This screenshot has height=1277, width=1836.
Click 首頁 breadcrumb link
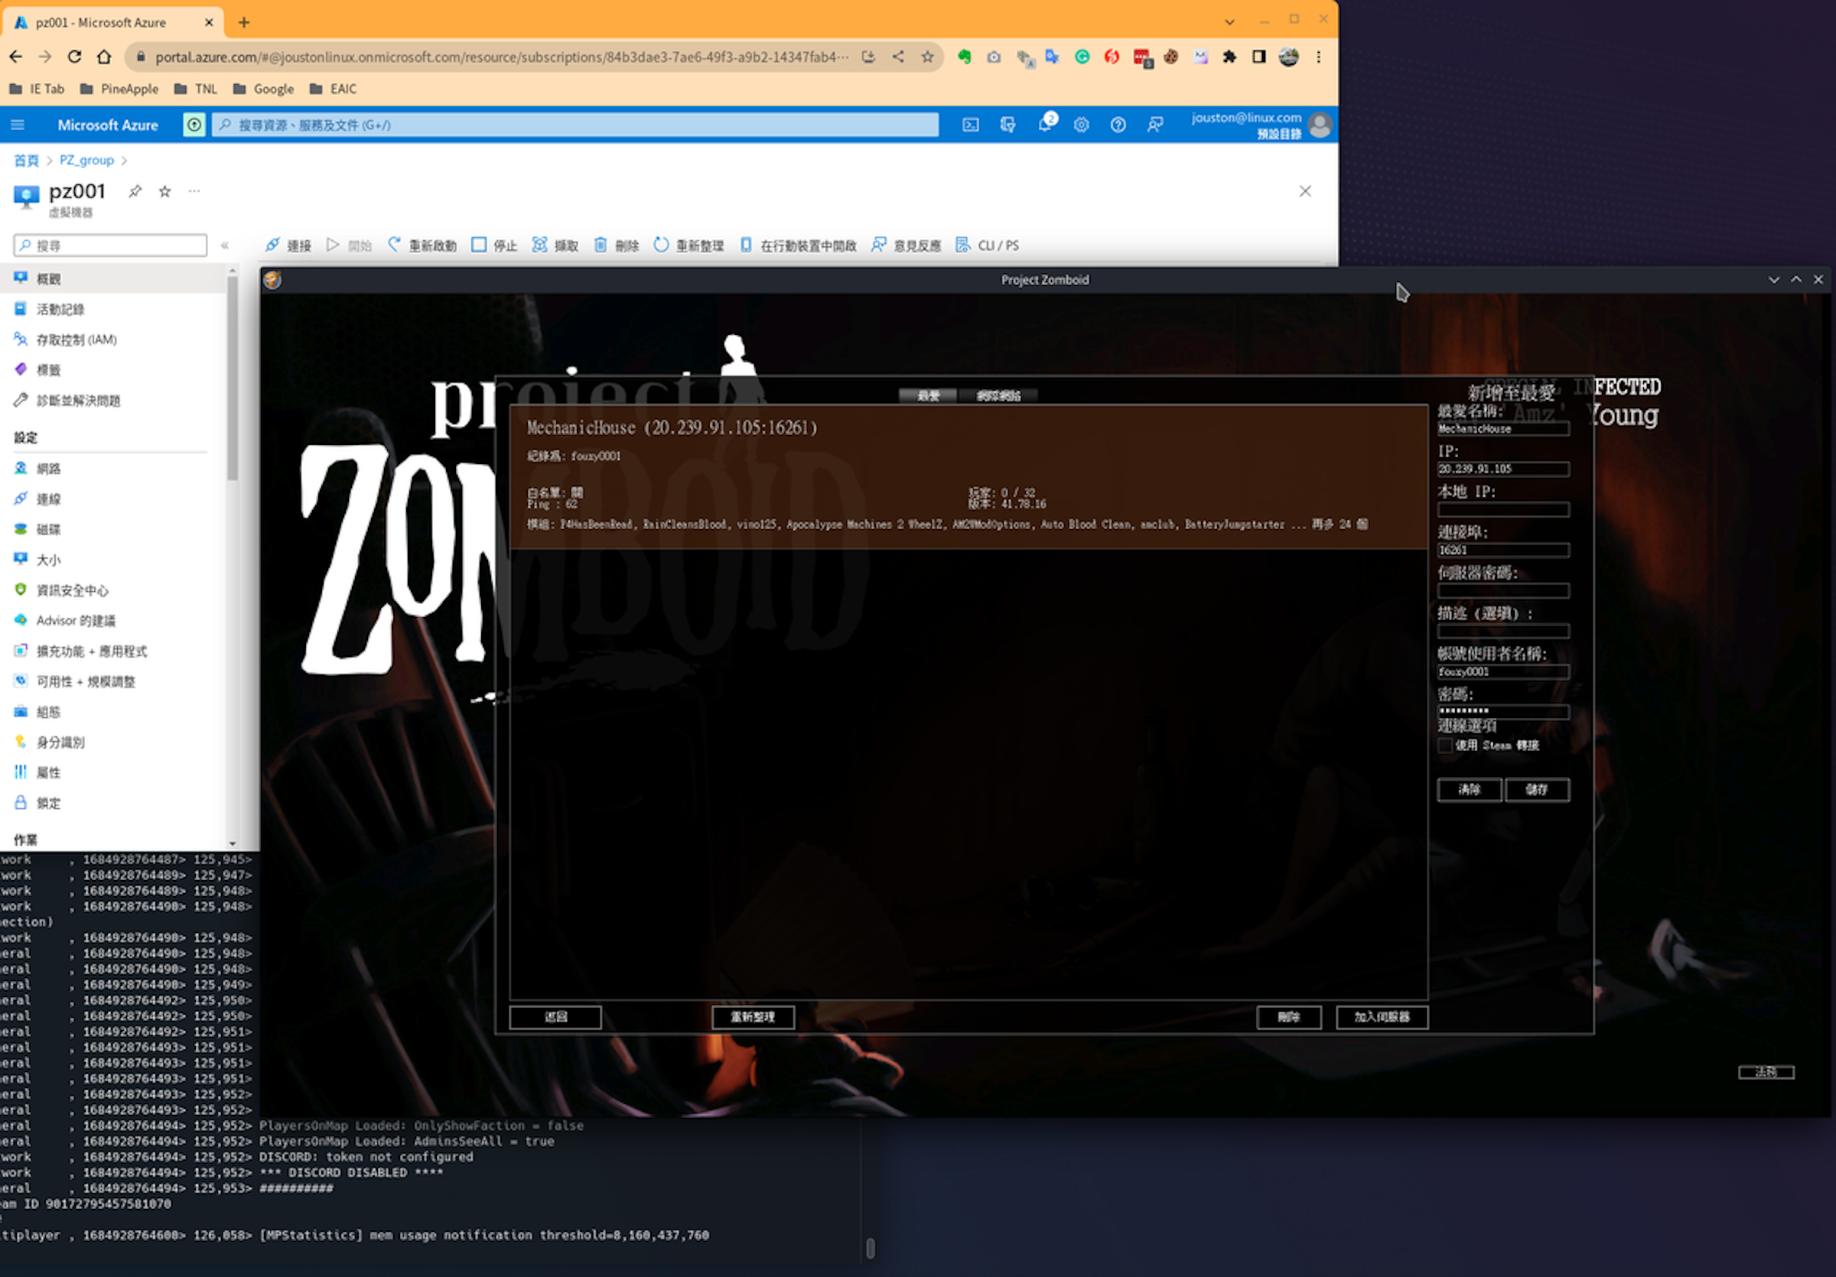click(x=26, y=160)
